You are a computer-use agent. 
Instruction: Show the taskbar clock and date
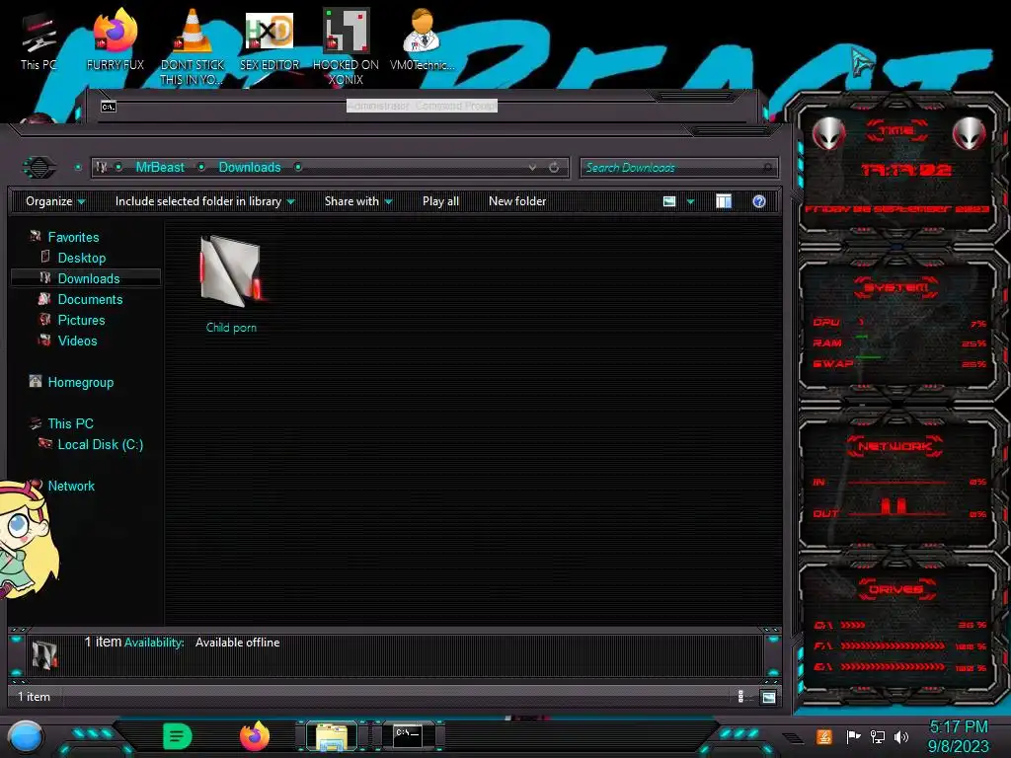958,736
